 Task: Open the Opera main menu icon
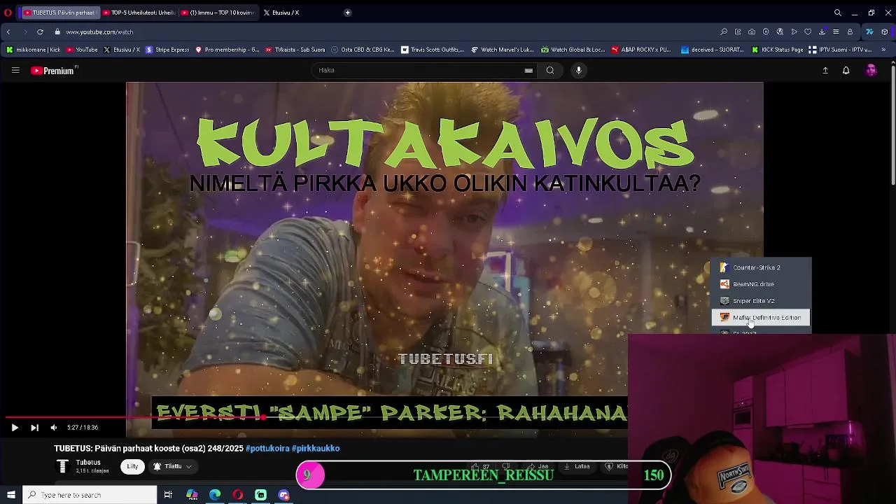click(8, 13)
